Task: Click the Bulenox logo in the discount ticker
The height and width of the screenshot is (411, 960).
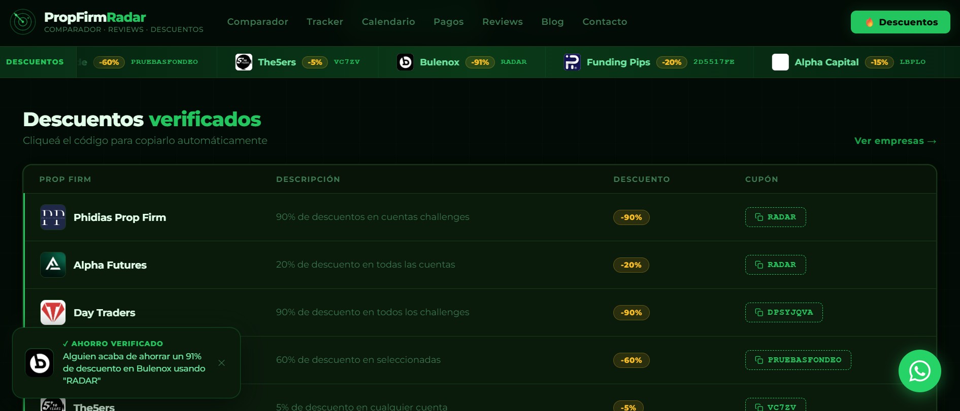Action: [x=405, y=62]
